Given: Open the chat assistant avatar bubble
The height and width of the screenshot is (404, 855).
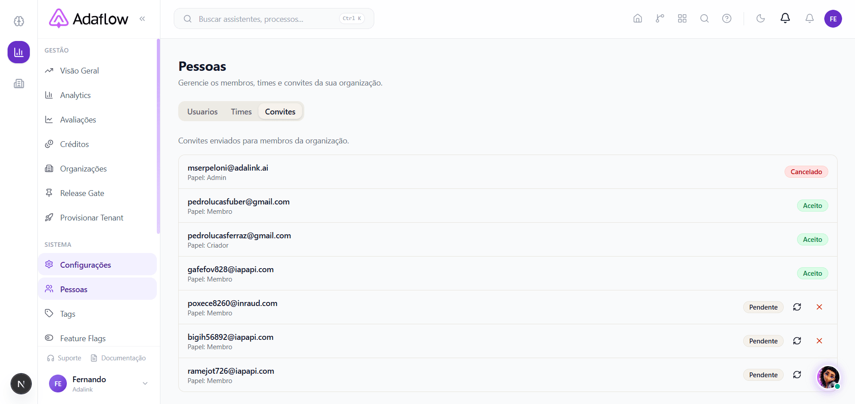Looking at the screenshot, I should point(828,377).
